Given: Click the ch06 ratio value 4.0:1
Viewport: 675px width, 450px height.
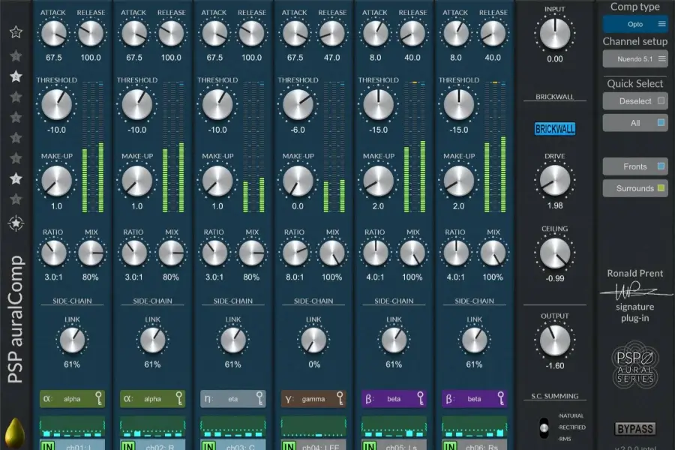Looking at the screenshot, I should [x=455, y=277].
